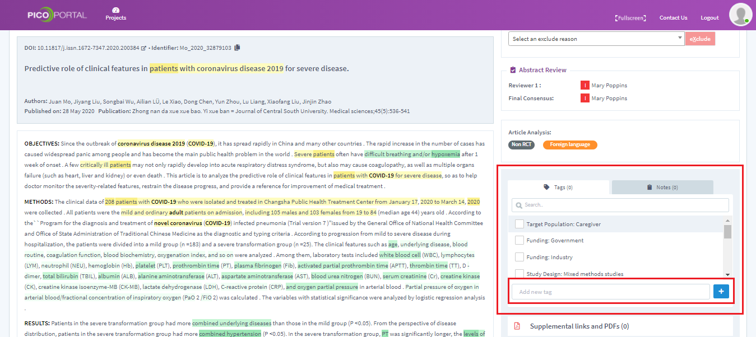Click the magnifier icon in tag search

tap(519, 205)
